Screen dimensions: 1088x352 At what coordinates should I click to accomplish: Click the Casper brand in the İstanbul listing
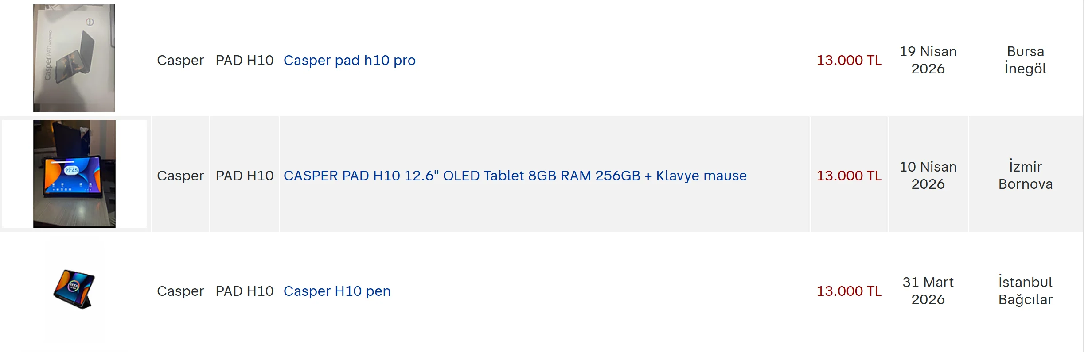pyautogui.click(x=180, y=291)
